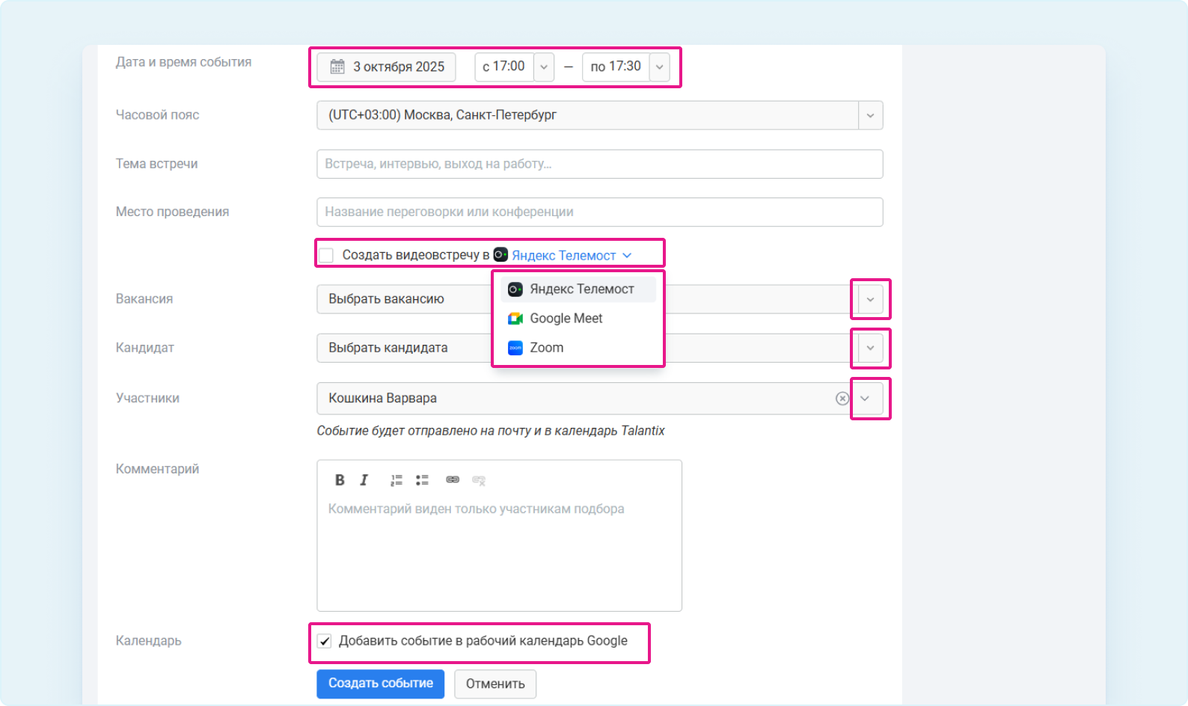1188x706 pixels.
Task: Open the time zone dropdown
Action: tap(870, 116)
